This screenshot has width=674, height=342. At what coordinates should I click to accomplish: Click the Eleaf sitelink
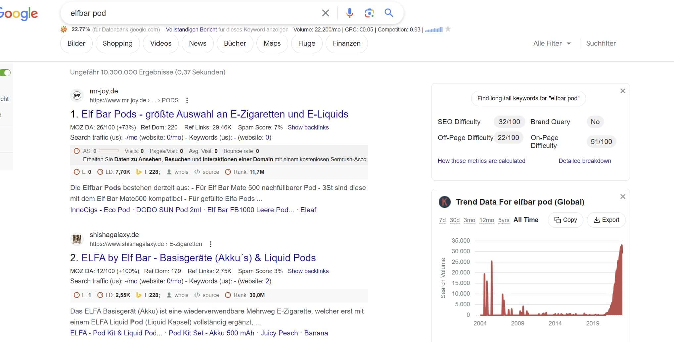(308, 210)
